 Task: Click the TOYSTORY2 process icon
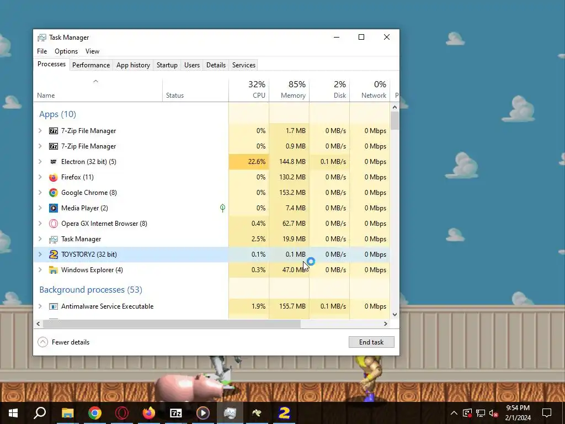coord(54,255)
